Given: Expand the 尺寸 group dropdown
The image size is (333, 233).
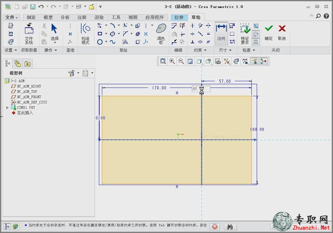Looking at the screenshot, I should [x=225, y=50].
